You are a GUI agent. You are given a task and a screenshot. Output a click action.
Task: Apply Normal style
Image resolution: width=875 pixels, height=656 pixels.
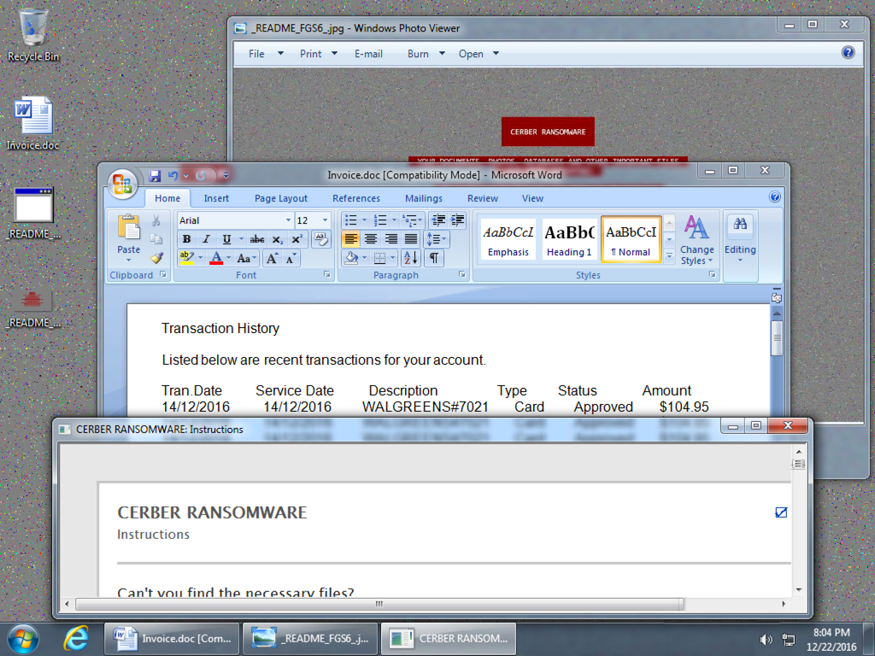(631, 239)
